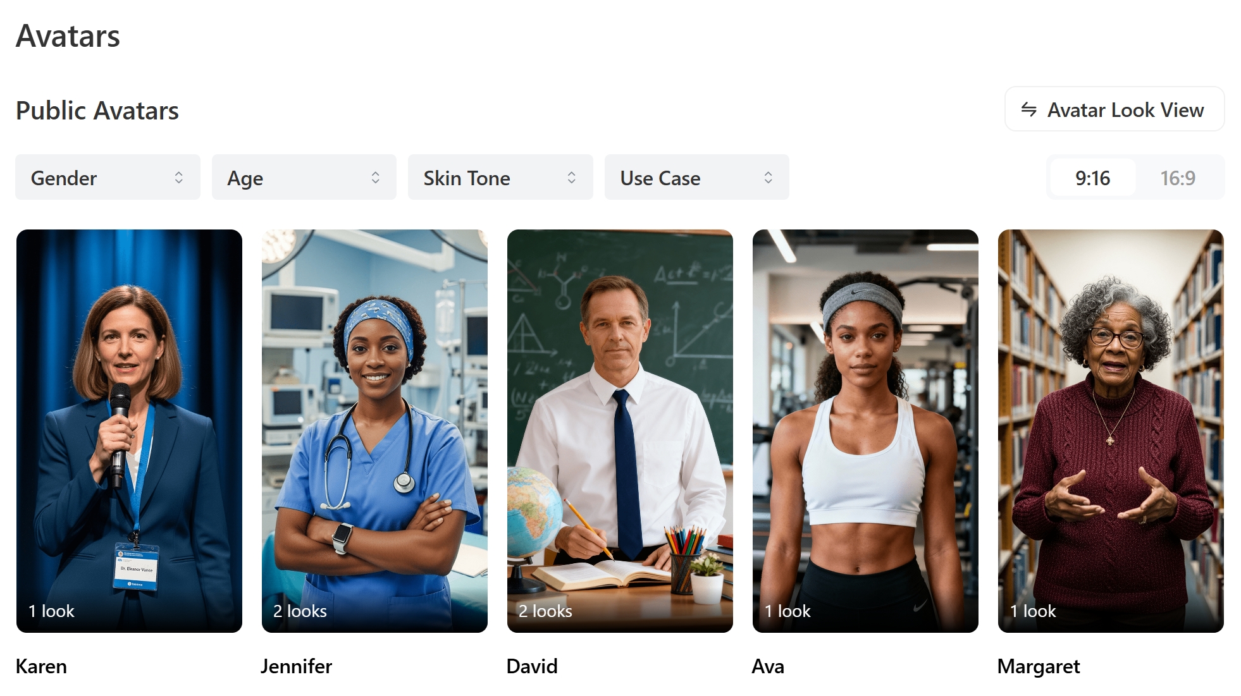Open the Gender filter dropdown
Image resolution: width=1241 pixels, height=696 pixels.
point(108,177)
